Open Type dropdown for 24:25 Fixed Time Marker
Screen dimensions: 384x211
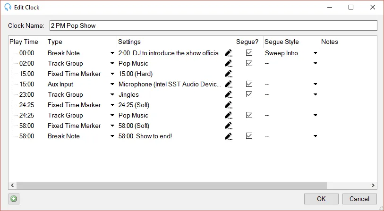point(112,105)
